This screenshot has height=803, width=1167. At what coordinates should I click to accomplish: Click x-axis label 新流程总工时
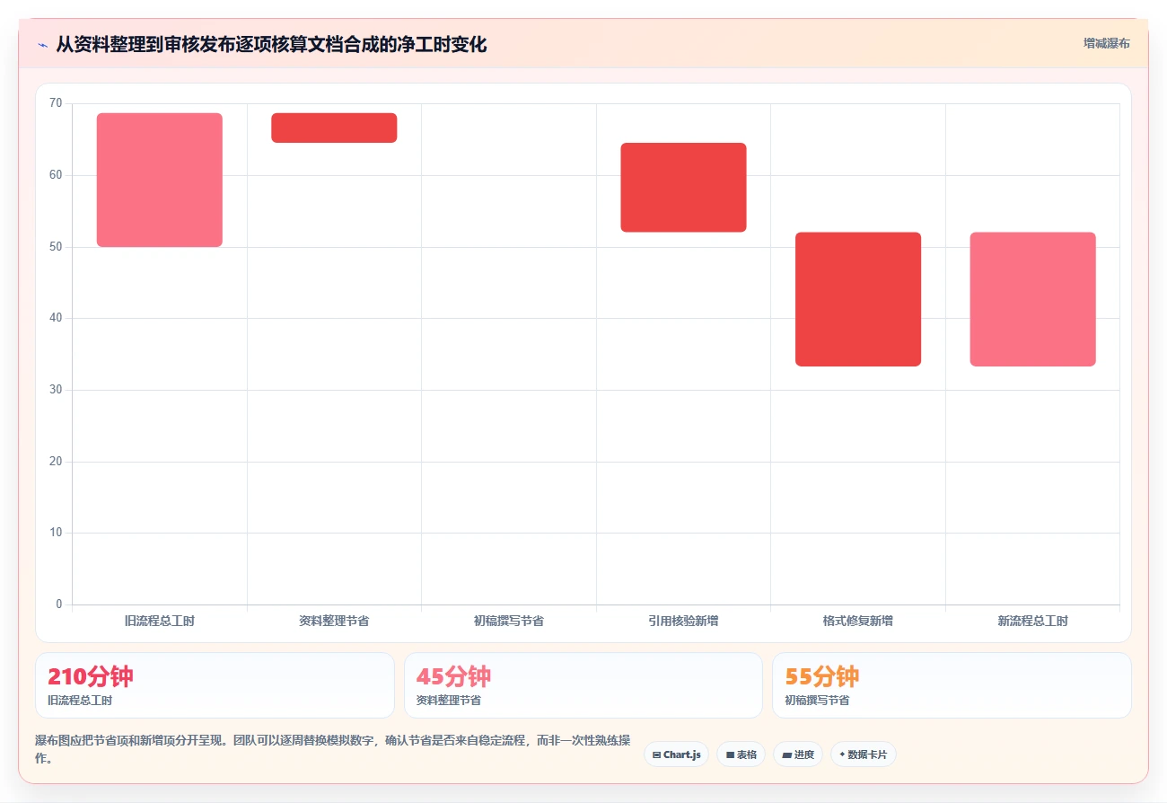tap(1032, 621)
